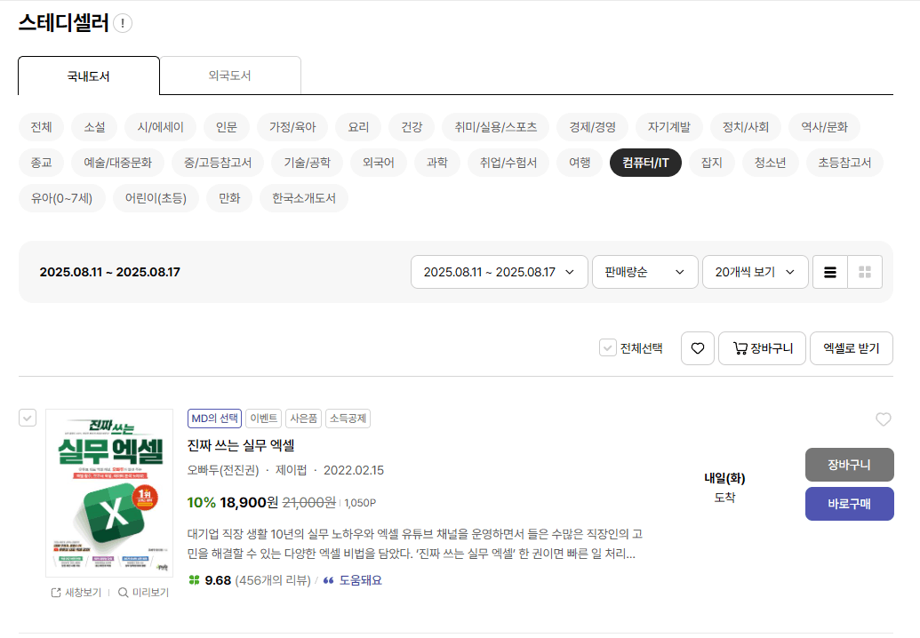
Task: Click the steady seller info exclamation icon
Action: coord(122,23)
